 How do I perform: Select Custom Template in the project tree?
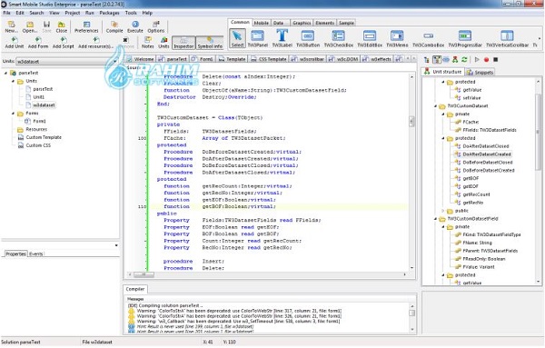click(x=44, y=138)
